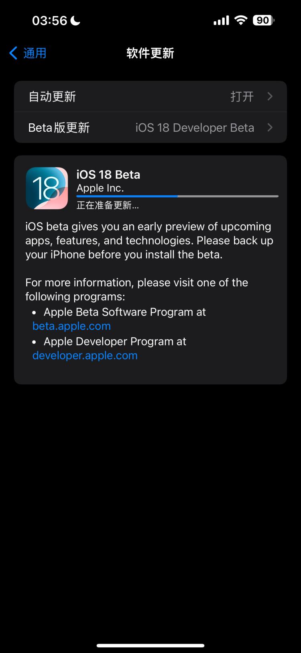
Task: Tap the iOS 18 Developer Beta value
Action: (195, 128)
